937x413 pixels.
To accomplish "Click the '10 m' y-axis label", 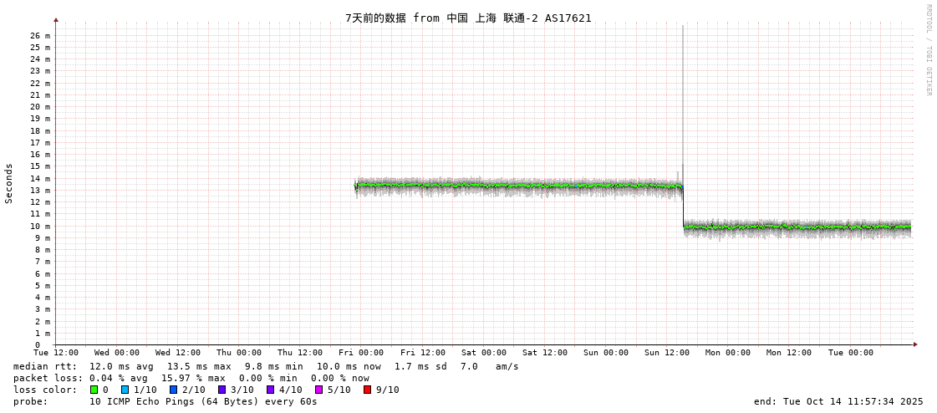I will (40, 226).
